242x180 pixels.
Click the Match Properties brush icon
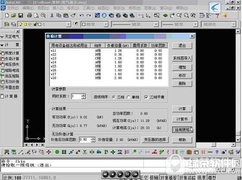pos(73,15)
